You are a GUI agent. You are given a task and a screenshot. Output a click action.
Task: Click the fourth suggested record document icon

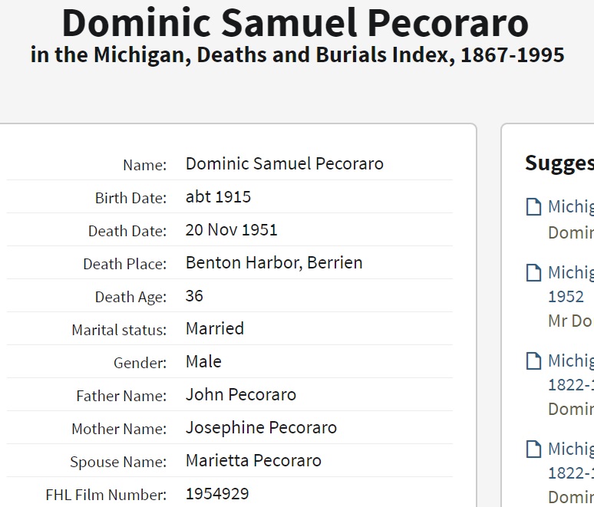[x=533, y=449]
